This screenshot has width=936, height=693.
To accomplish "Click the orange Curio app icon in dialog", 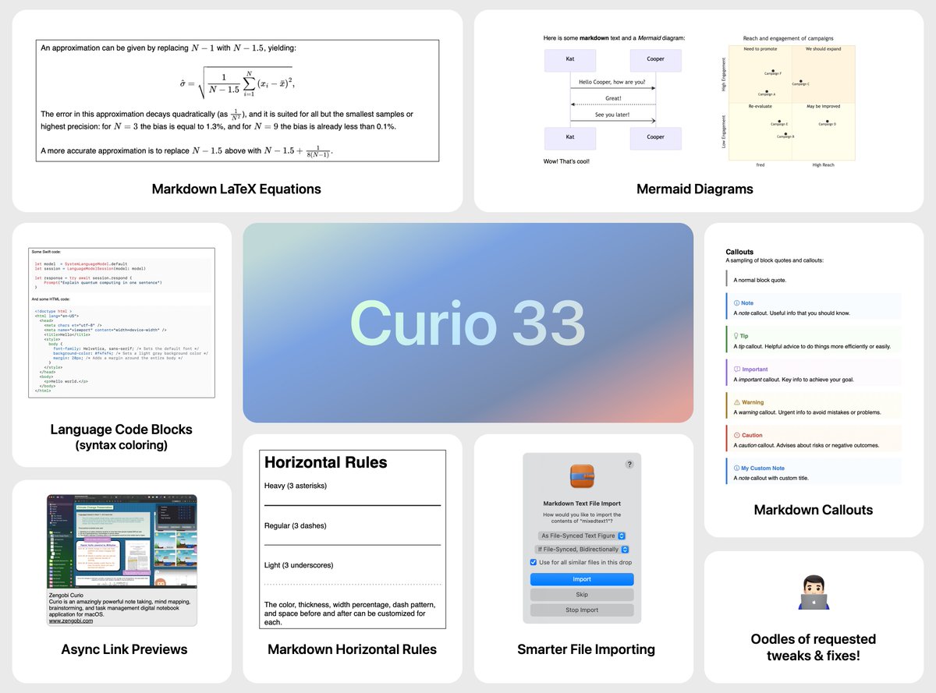I will point(582,477).
